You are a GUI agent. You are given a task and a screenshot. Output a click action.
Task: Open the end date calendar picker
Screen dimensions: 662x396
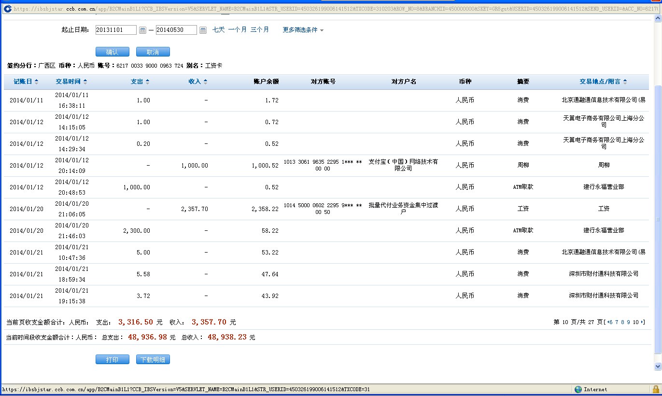pyautogui.click(x=203, y=30)
